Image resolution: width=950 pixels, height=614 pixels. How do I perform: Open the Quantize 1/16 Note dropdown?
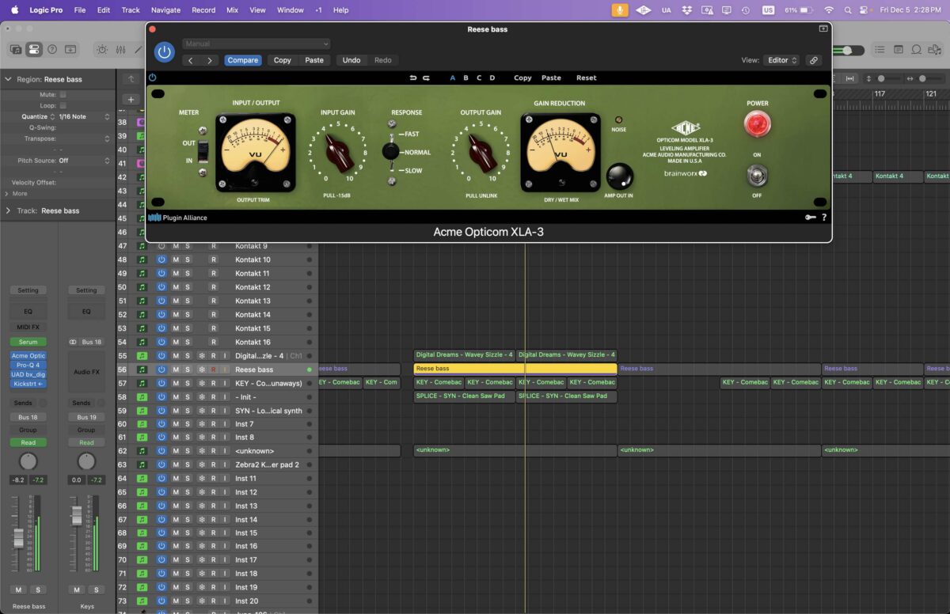click(x=83, y=116)
